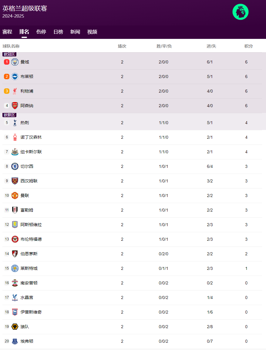Open the 纽卡斯尔联 team name link
The image size is (266, 350).
tap(31, 152)
